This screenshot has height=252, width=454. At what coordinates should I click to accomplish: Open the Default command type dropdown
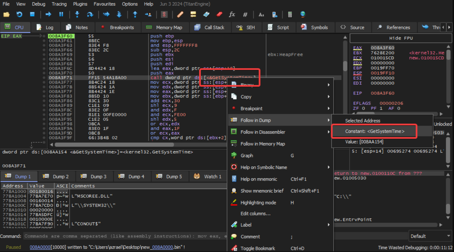point(430,236)
